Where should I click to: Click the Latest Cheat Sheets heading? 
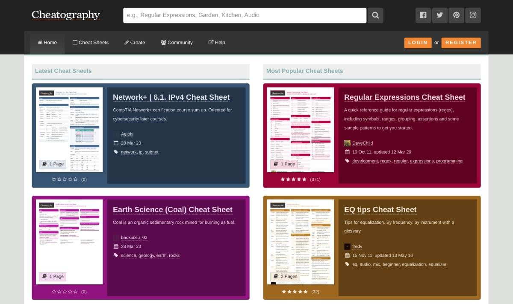[63, 71]
